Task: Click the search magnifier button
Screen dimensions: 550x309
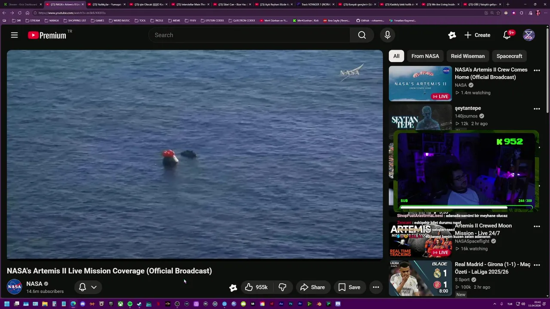Action: [362, 35]
